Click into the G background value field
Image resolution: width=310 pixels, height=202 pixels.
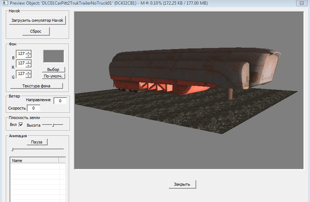tap(21, 74)
